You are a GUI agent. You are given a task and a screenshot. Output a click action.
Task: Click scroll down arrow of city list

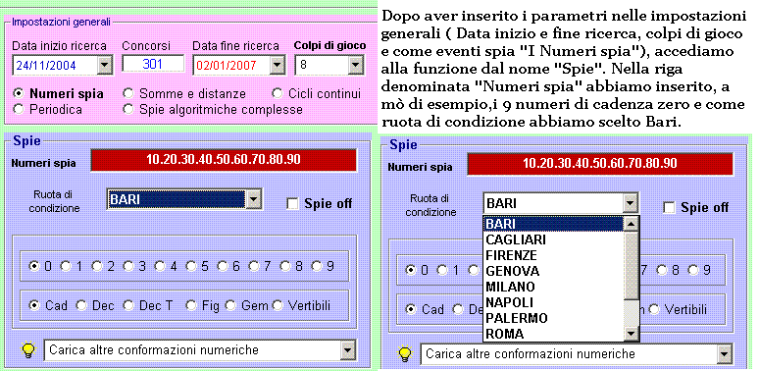pos(632,334)
